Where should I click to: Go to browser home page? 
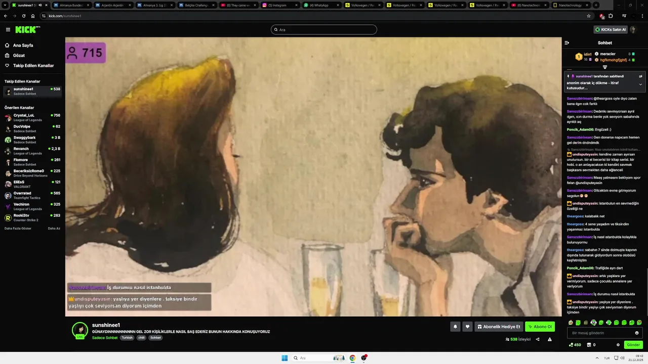[x=33, y=16]
